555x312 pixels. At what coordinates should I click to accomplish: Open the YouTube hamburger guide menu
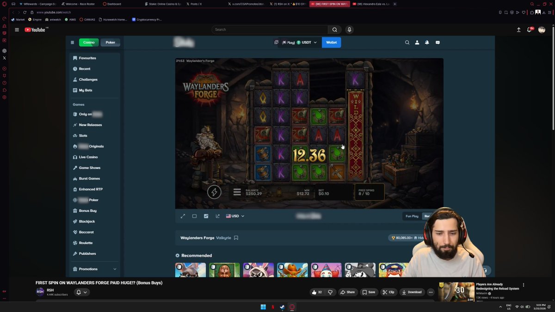coord(17,30)
